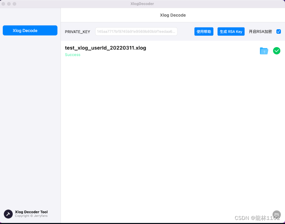
Task: Close the XlogDecoder window
Action: click(3, 4)
